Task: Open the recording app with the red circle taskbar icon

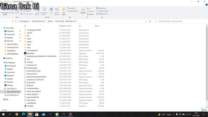Action: coord(70,114)
